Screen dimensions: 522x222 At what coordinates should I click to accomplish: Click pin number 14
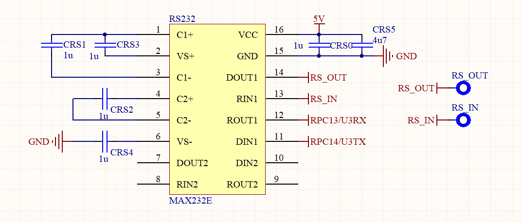coord(279,73)
